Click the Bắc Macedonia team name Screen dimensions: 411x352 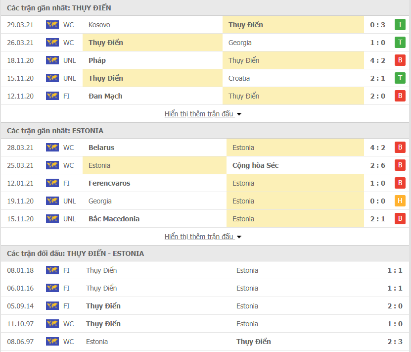pyautogui.click(x=114, y=219)
